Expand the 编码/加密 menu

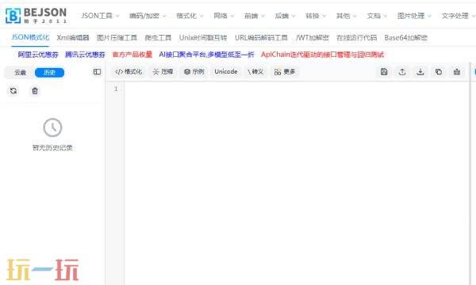click(148, 16)
